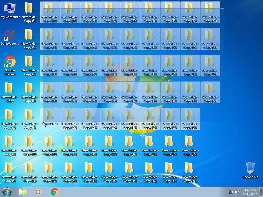Select folder New folder - Copy (6)
The image size is (263, 197).
tap(30, 39)
